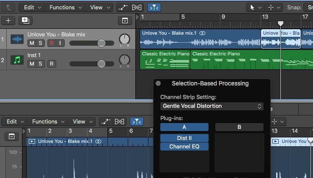This screenshot has height=178, width=313.
Task: Open the pointer tool selection menu
Action: [255, 7]
